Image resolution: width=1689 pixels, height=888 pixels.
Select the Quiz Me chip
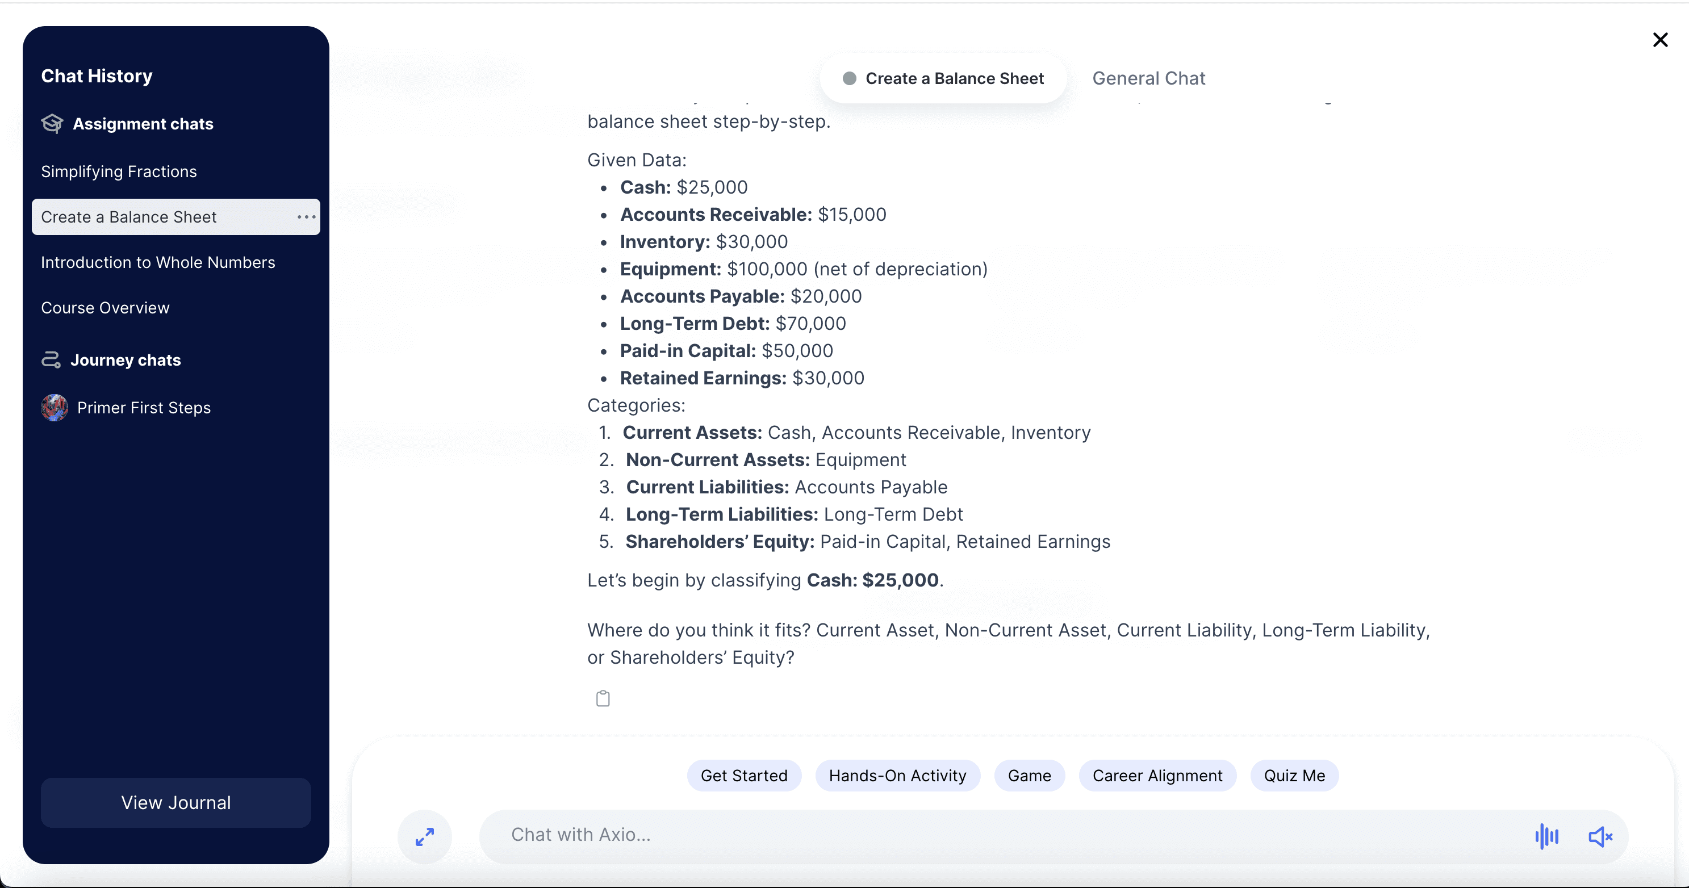(1294, 776)
